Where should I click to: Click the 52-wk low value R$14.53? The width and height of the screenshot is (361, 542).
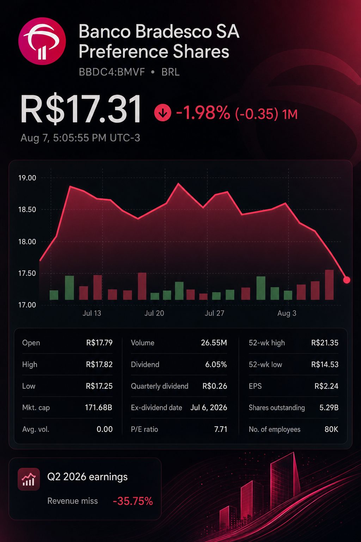[325, 365]
